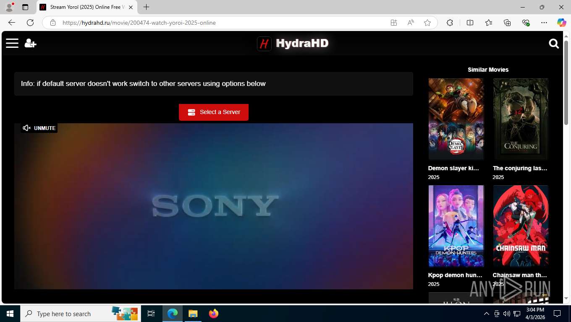Go back to the previous page
The image size is (571, 322).
(12, 23)
